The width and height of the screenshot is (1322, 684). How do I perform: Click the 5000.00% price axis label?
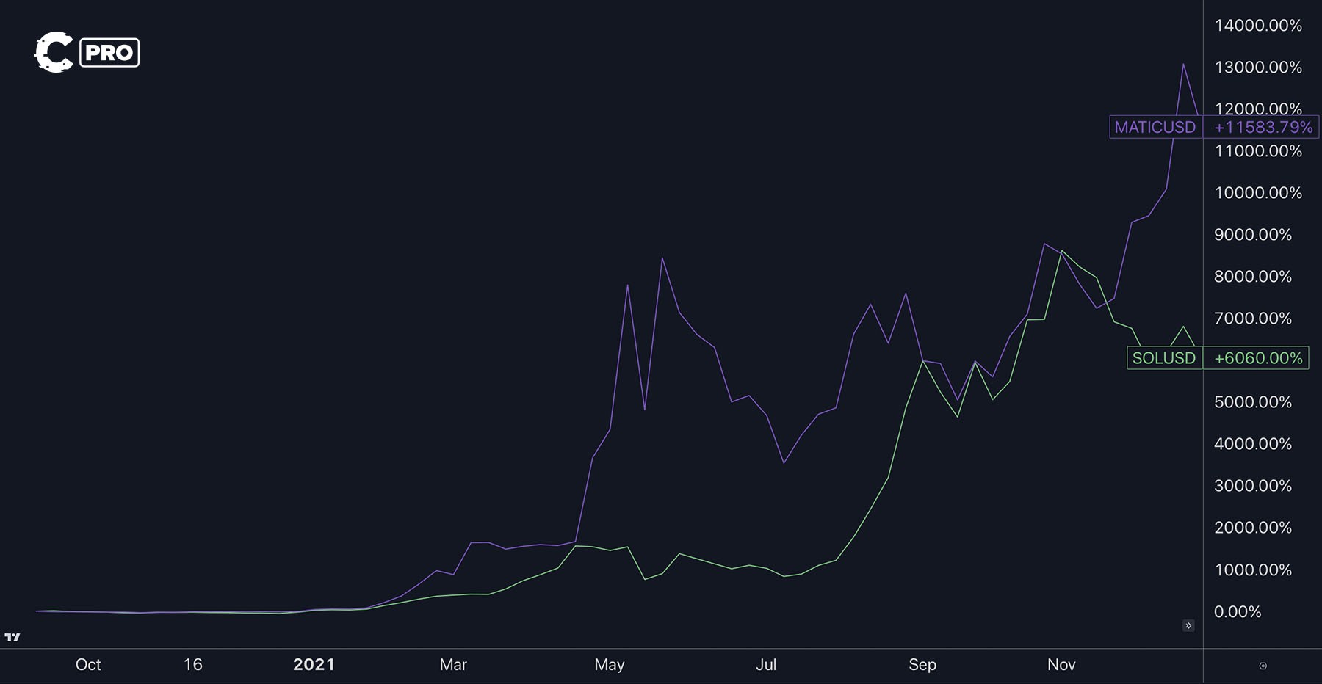click(x=1253, y=402)
